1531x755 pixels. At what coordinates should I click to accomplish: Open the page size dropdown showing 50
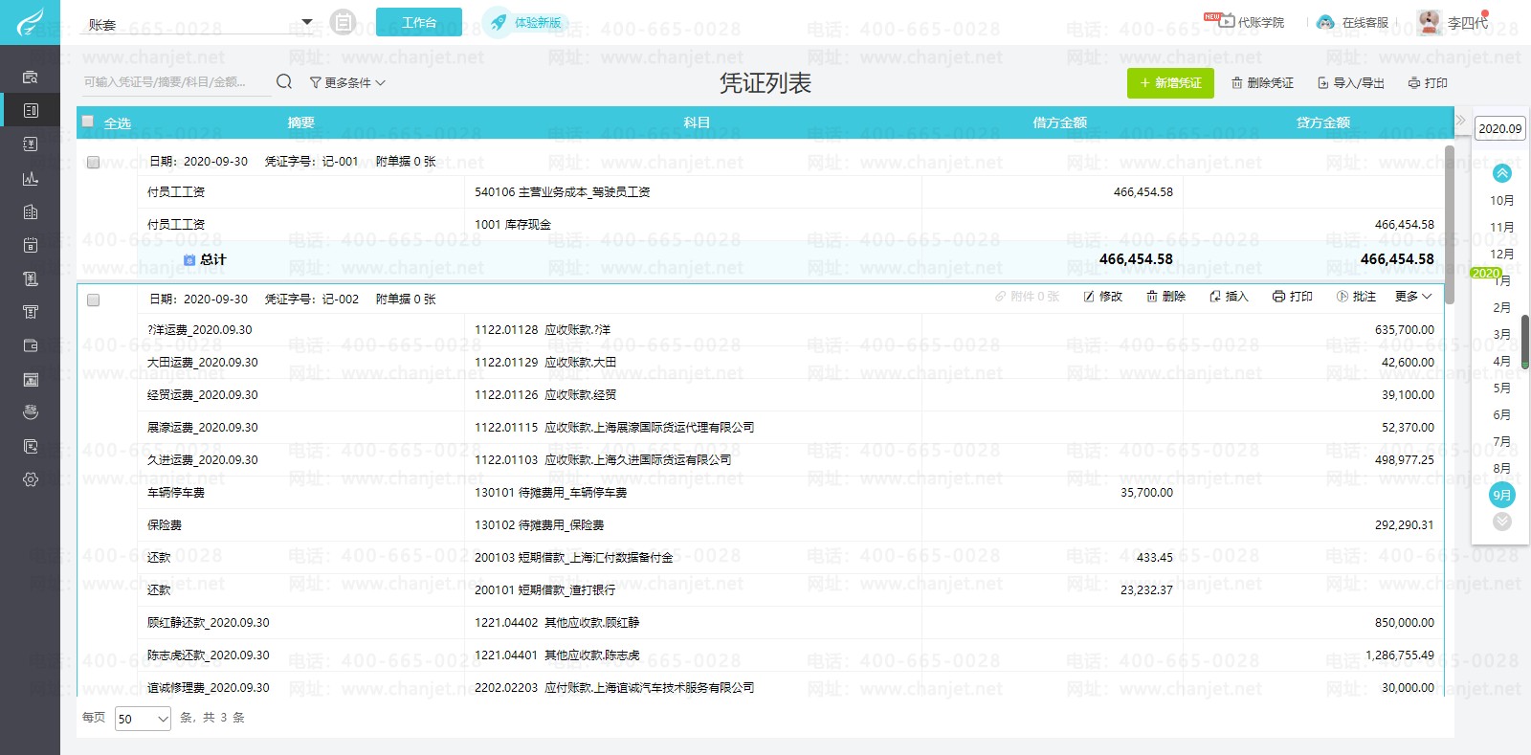coord(143,719)
